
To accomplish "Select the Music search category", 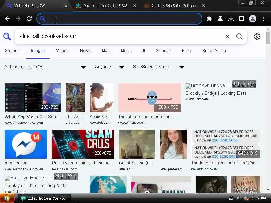I will [x=126, y=51].
